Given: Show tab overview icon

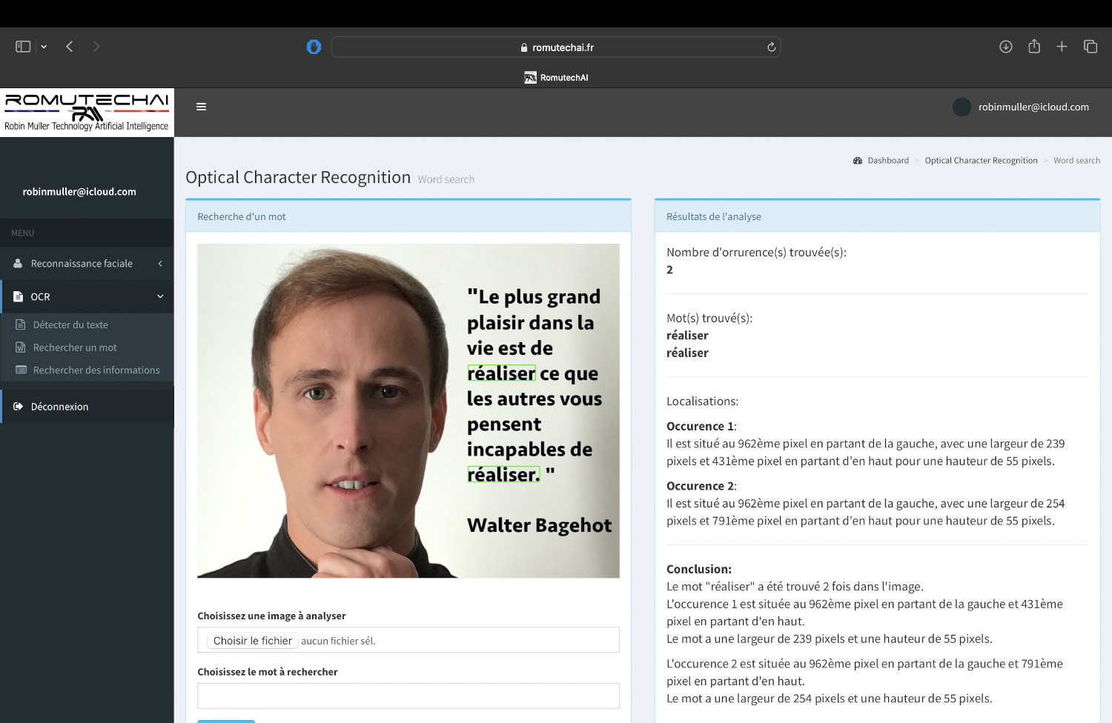Looking at the screenshot, I should pos(1090,47).
